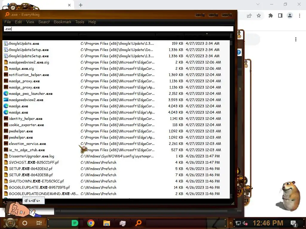
Task: Click the 4/26/2023 11:47 PM date for DissenterUpgrader
Action: 203,156
